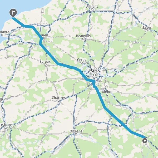Select the Orléans city marker
158x158 pixels.
point(76,134)
